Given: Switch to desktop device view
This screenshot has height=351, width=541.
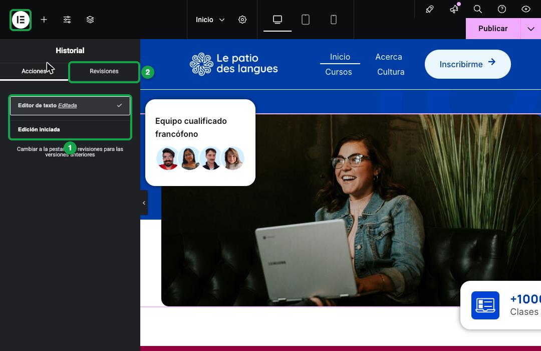Looking at the screenshot, I should click(x=278, y=20).
